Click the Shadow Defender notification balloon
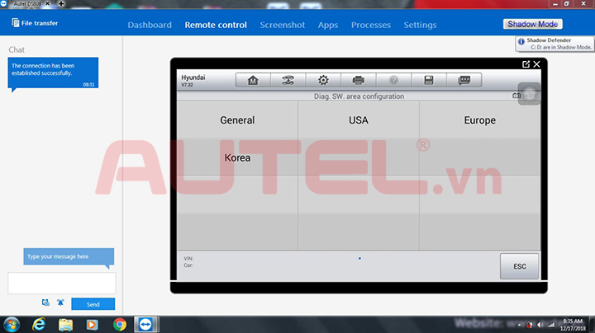This screenshot has width=595, height=333. pyautogui.click(x=555, y=44)
